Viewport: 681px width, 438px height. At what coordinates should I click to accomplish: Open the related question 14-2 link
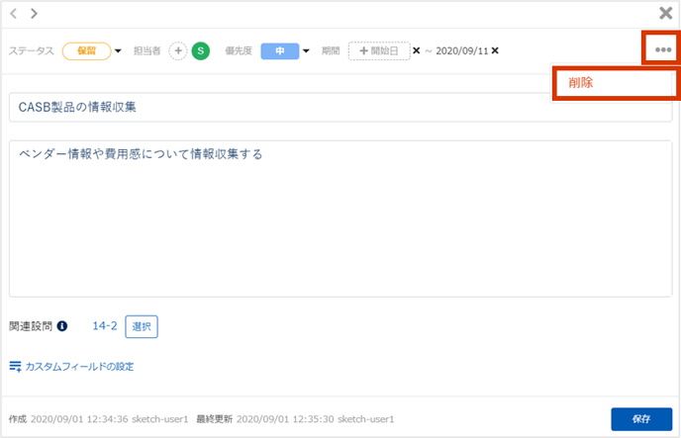point(105,325)
